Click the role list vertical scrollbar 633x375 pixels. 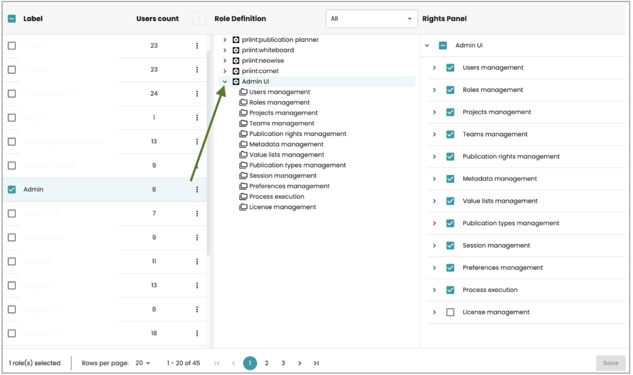[x=208, y=151]
